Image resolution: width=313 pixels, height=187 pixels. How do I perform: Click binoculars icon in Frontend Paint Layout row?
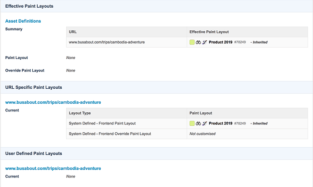point(198,123)
